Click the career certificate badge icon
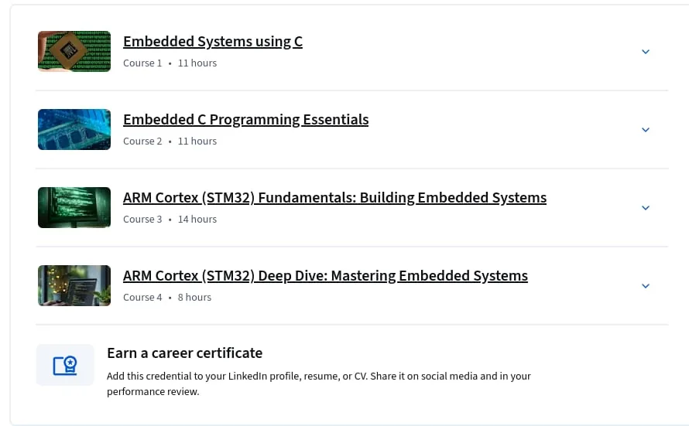This screenshot has width=689, height=426. point(65,365)
